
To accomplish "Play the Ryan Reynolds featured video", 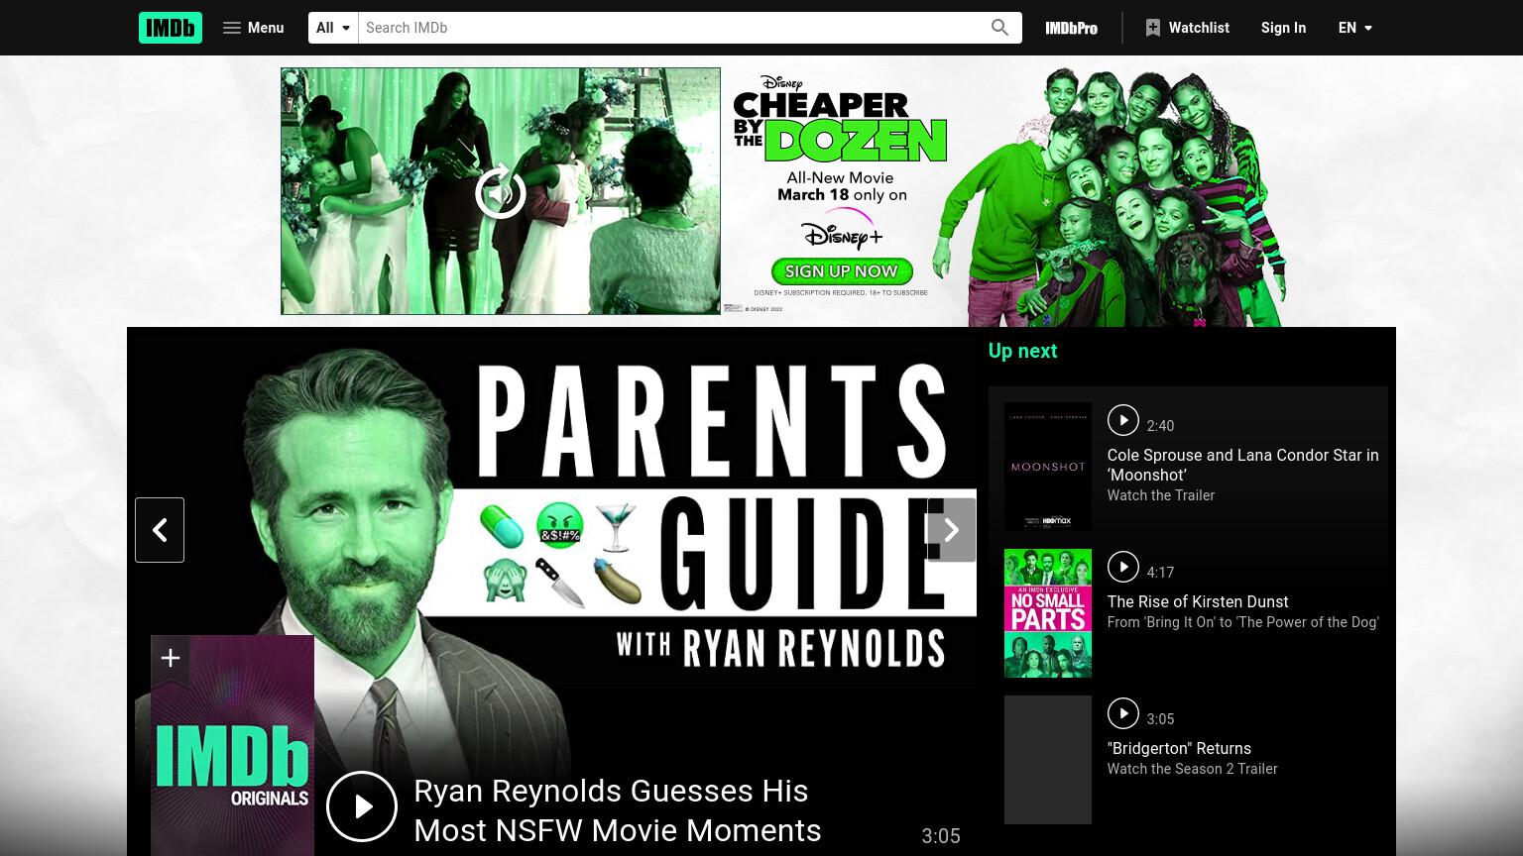I will click(x=362, y=806).
